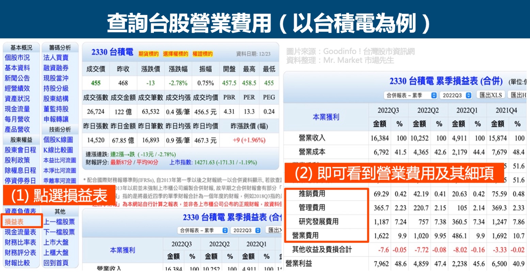Click the 研究發展費用 row label
The width and height of the screenshot is (530, 277).
tap(319, 222)
